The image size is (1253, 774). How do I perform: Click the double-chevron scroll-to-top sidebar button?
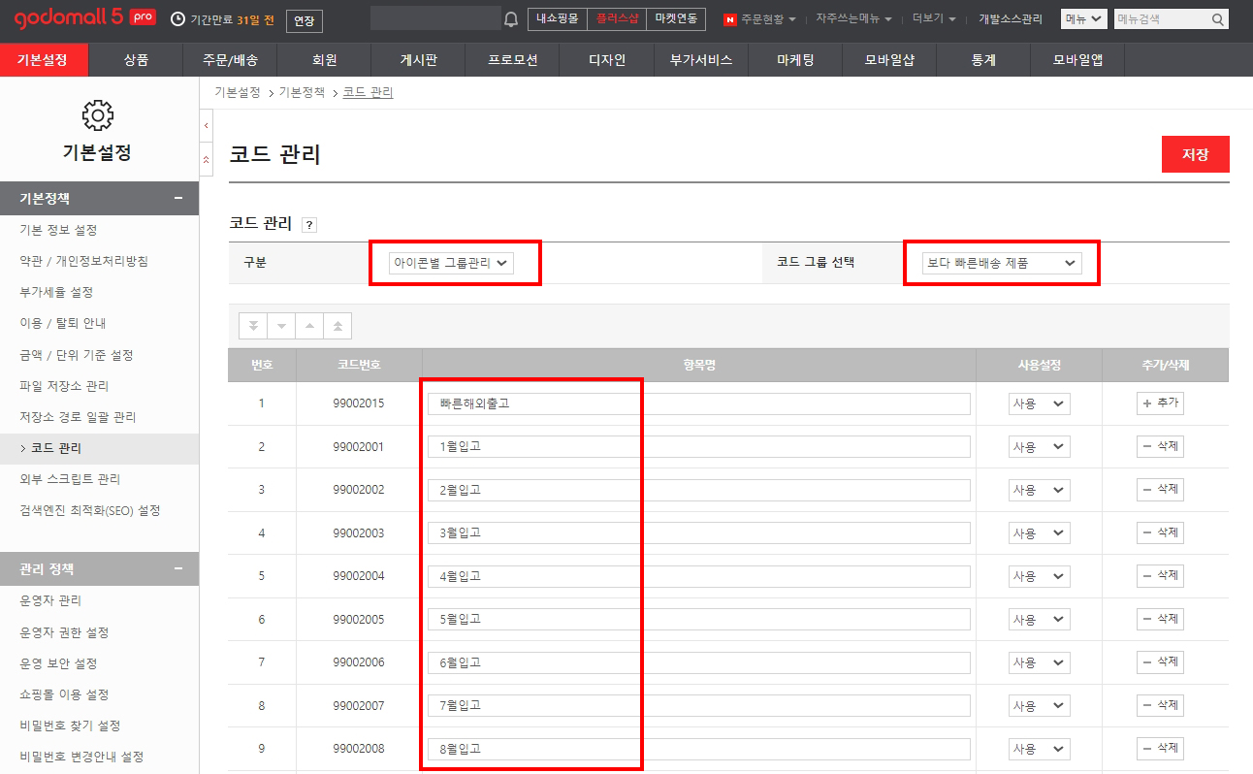(206, 159)
